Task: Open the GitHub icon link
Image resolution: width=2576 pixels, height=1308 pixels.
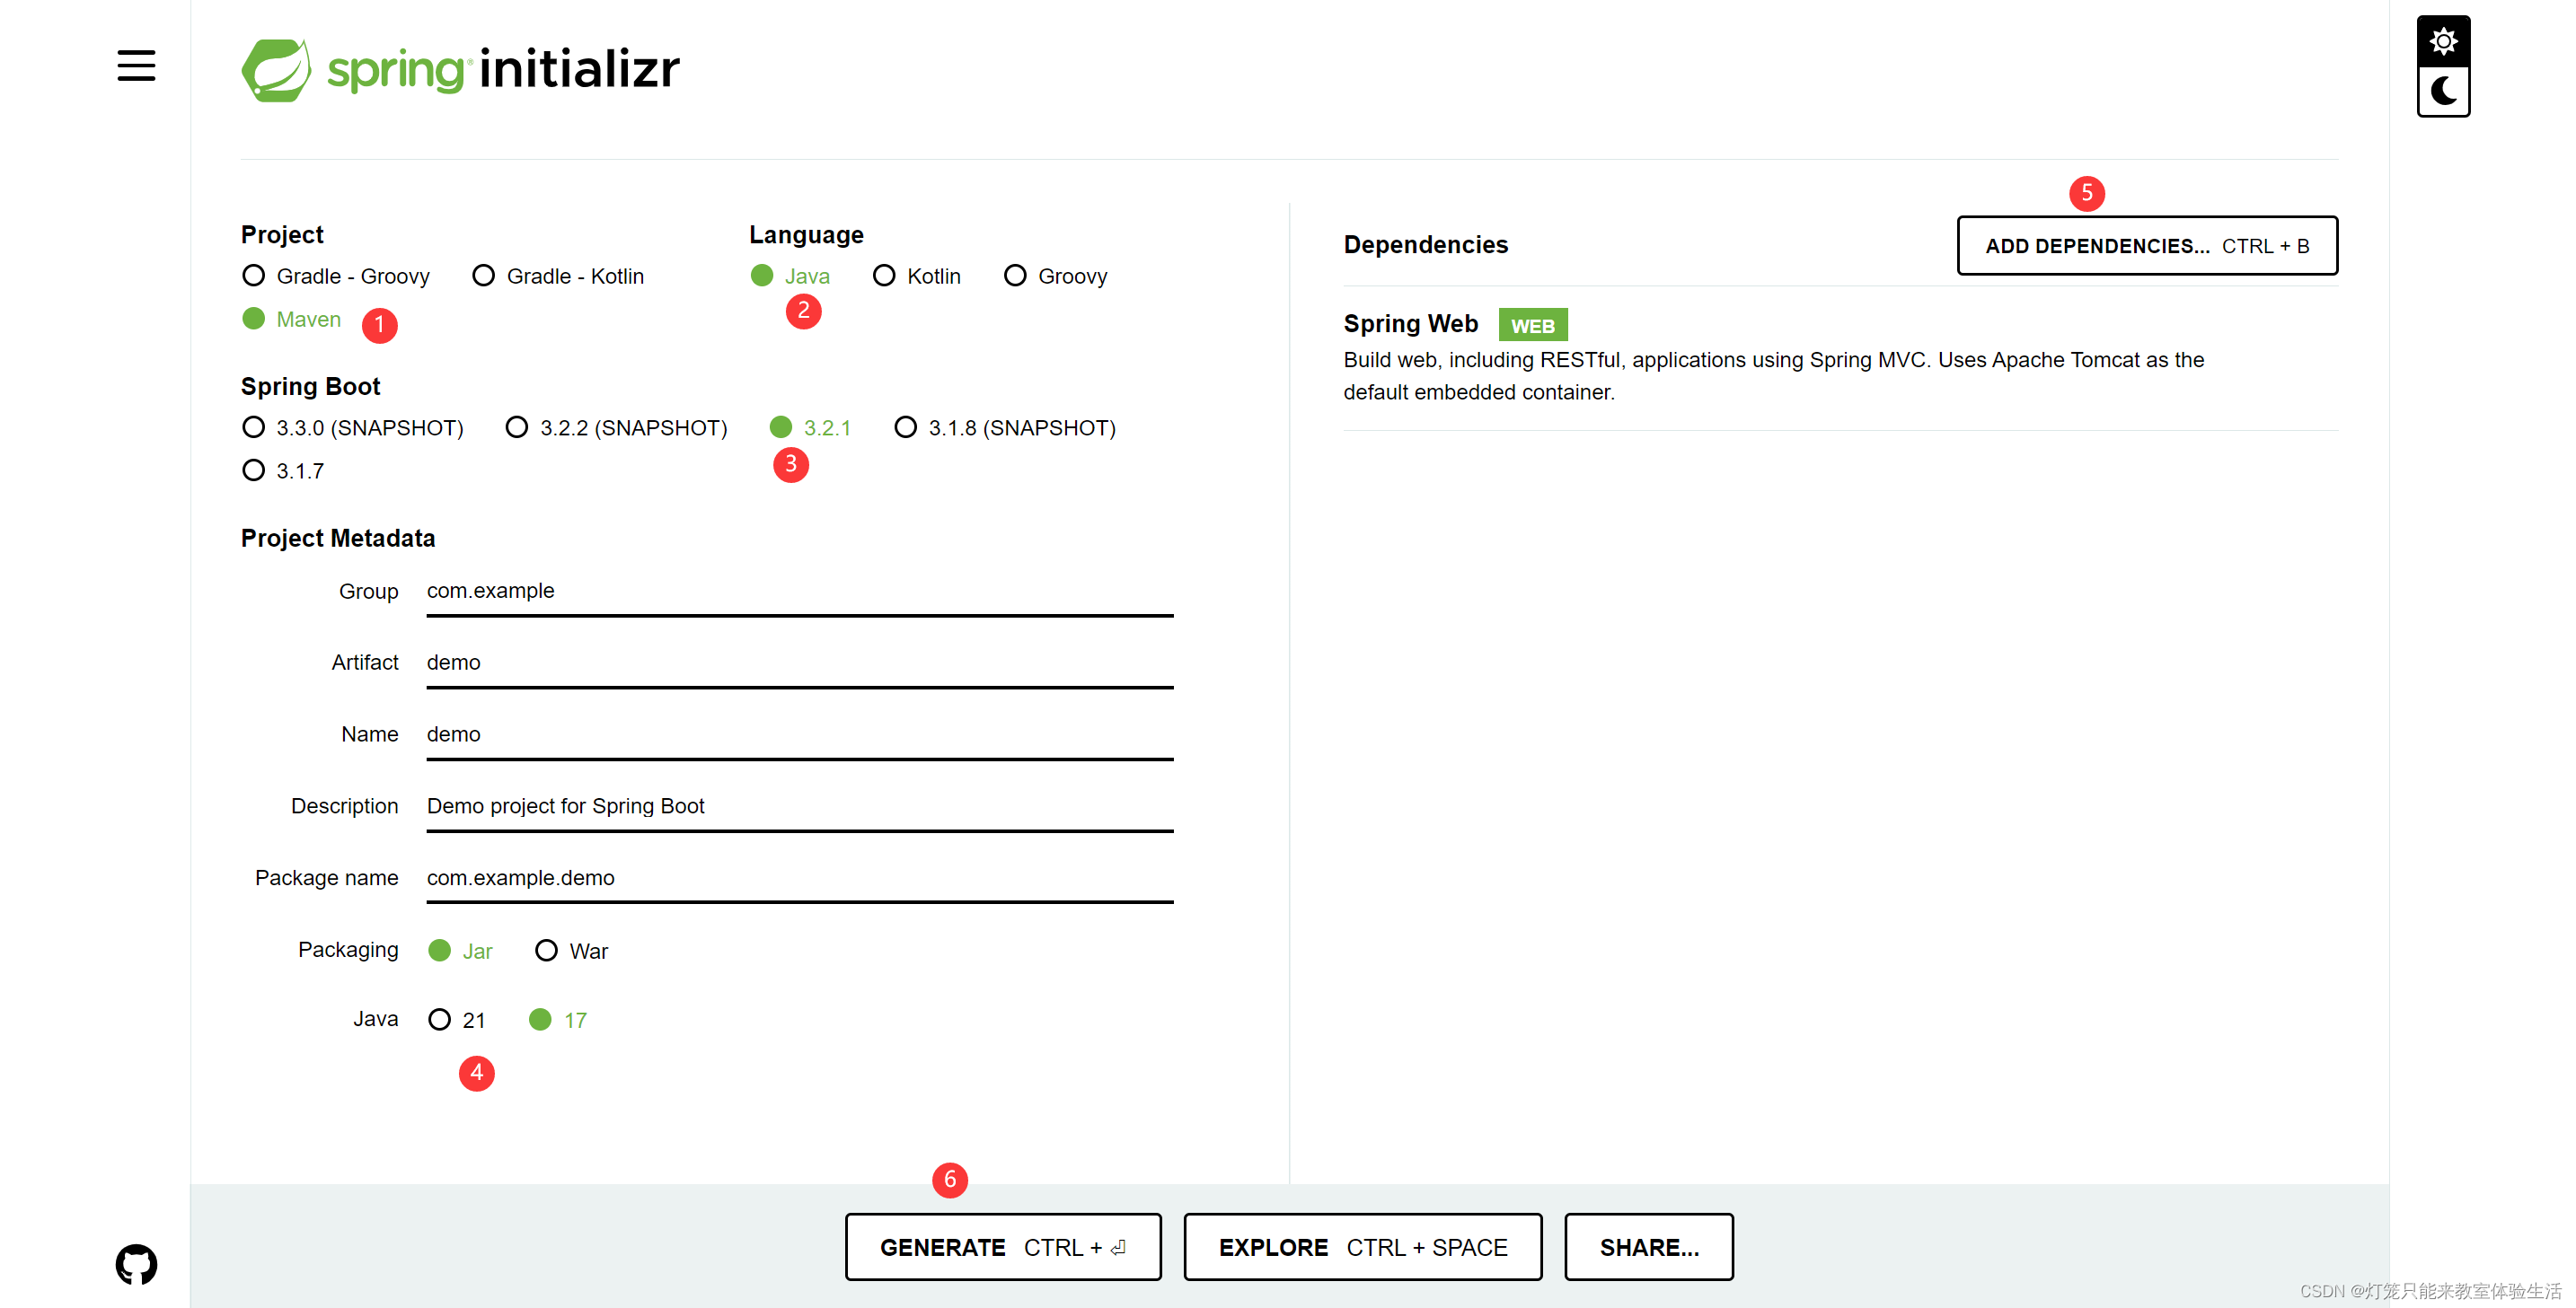Action: [x=136, y=1264]
